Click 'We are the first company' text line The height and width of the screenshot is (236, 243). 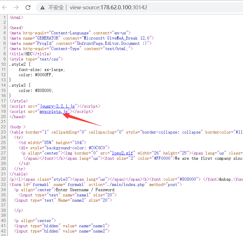pyautogui.click(x=209, y=158)
